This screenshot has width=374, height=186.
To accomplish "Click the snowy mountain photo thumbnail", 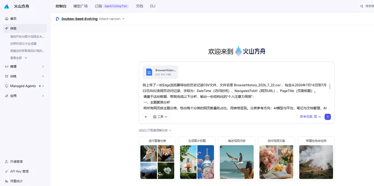I will (149, 170).
